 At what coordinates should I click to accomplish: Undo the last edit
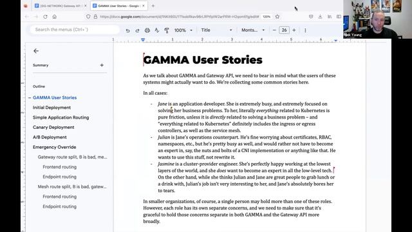(127, 30)
